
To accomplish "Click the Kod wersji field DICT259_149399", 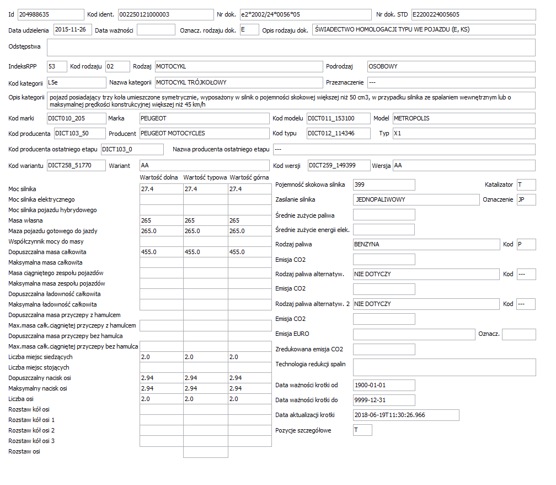I will 339,166.
